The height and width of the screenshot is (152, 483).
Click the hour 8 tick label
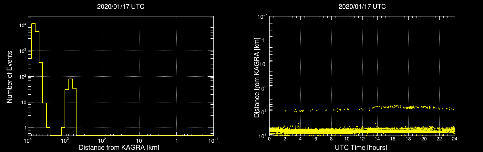tap(331, 139)
